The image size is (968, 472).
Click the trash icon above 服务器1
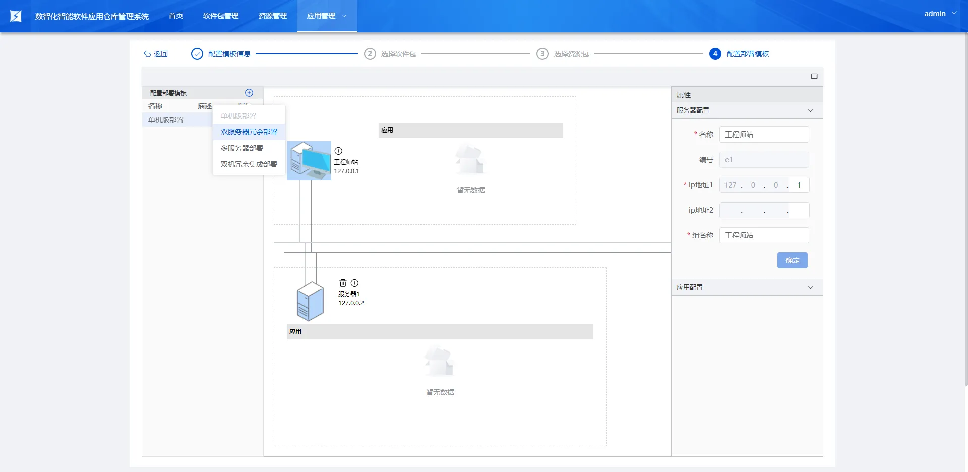(x=343, y=283)
